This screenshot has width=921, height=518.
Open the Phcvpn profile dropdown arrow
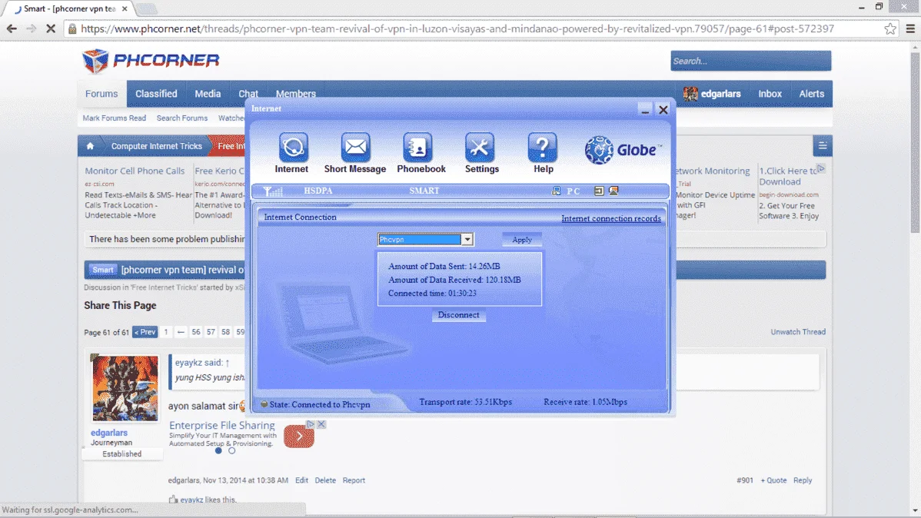click(467, 240)
